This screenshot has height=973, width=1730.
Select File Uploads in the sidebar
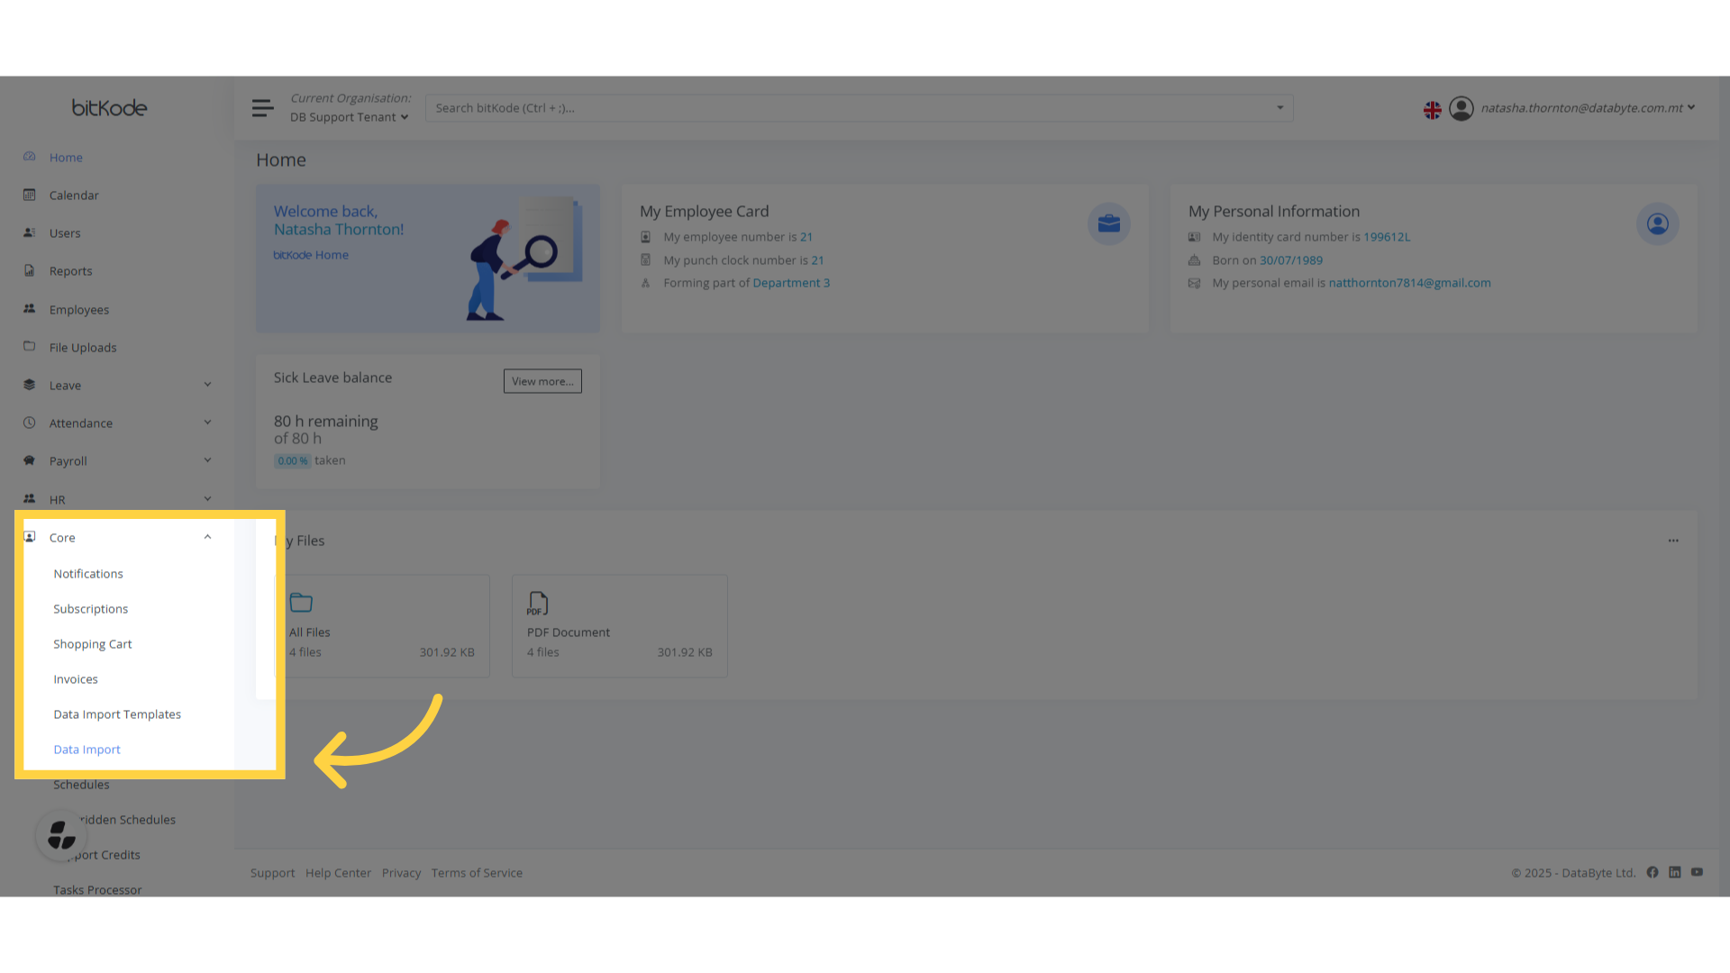[x=82, y=347]
